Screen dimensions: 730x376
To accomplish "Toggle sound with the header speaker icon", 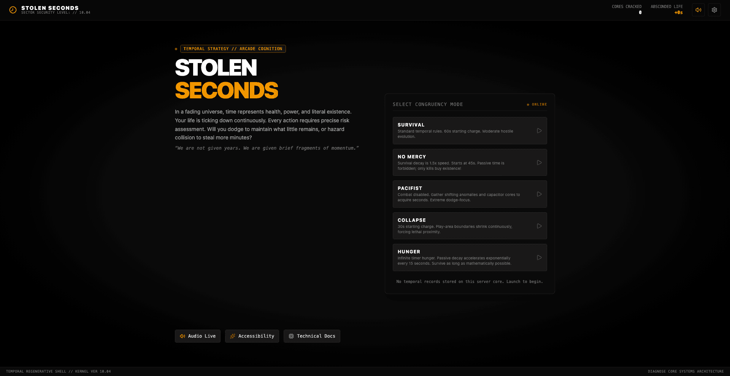I will click(x=698, y=10).
